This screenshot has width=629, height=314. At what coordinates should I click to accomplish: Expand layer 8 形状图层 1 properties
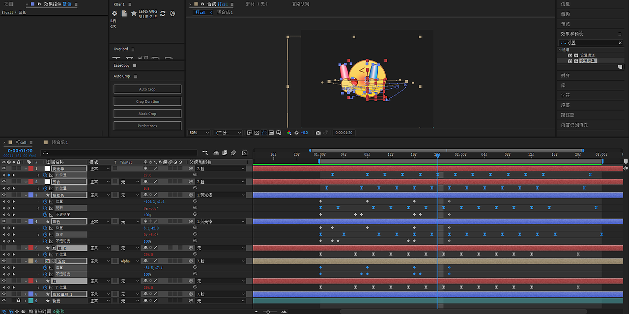coord(26,294)
